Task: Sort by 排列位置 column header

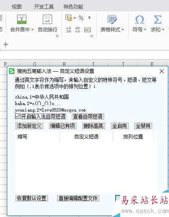Action: tap(133, 137)
